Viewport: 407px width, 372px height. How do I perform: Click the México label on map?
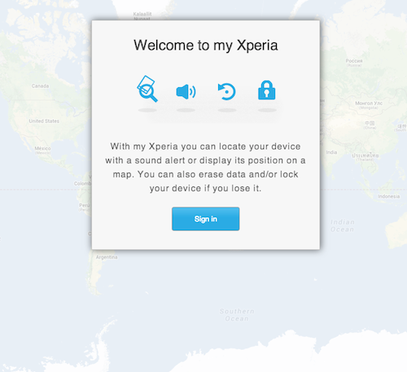(x=42, y=150)
